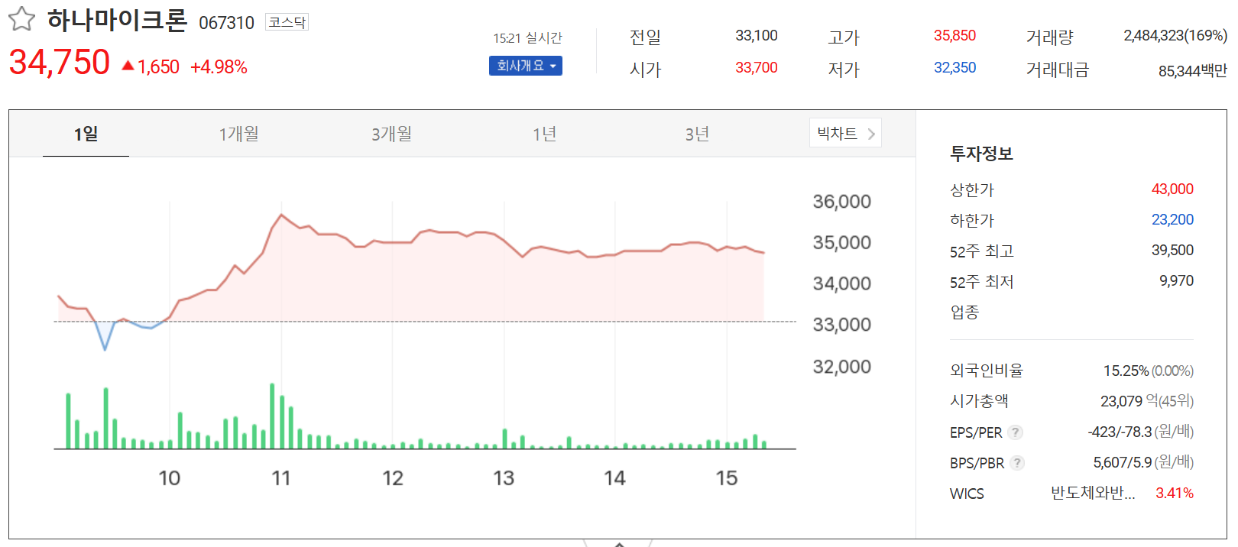This screenshot has width=1238, height=547.
Task: Click the 52주 최저 value 9,970
Action: (1176, 281)
